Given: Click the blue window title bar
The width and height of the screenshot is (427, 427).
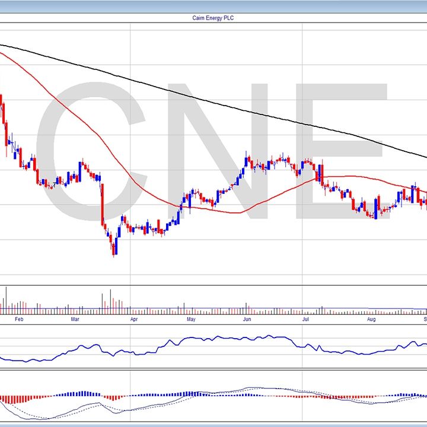Looking at the screenshot, I should (213, 6).
